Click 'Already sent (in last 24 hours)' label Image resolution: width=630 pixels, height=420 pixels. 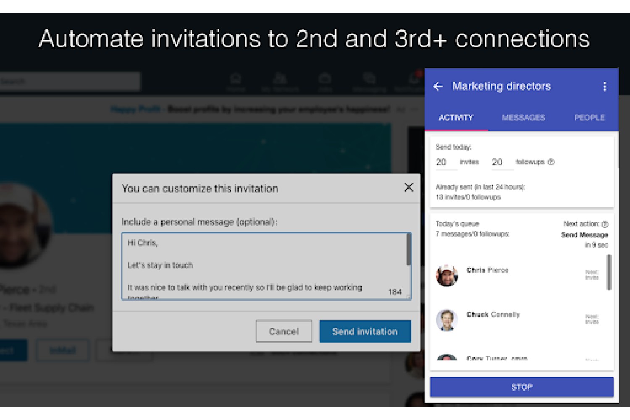[x=480, y=187]
